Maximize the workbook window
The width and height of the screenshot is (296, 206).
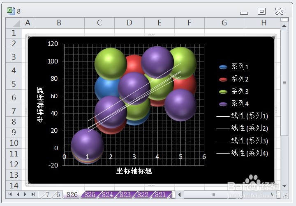(261, 11)
